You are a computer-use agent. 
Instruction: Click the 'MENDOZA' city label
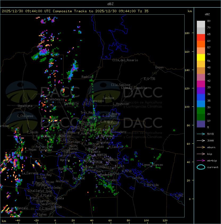65,136
